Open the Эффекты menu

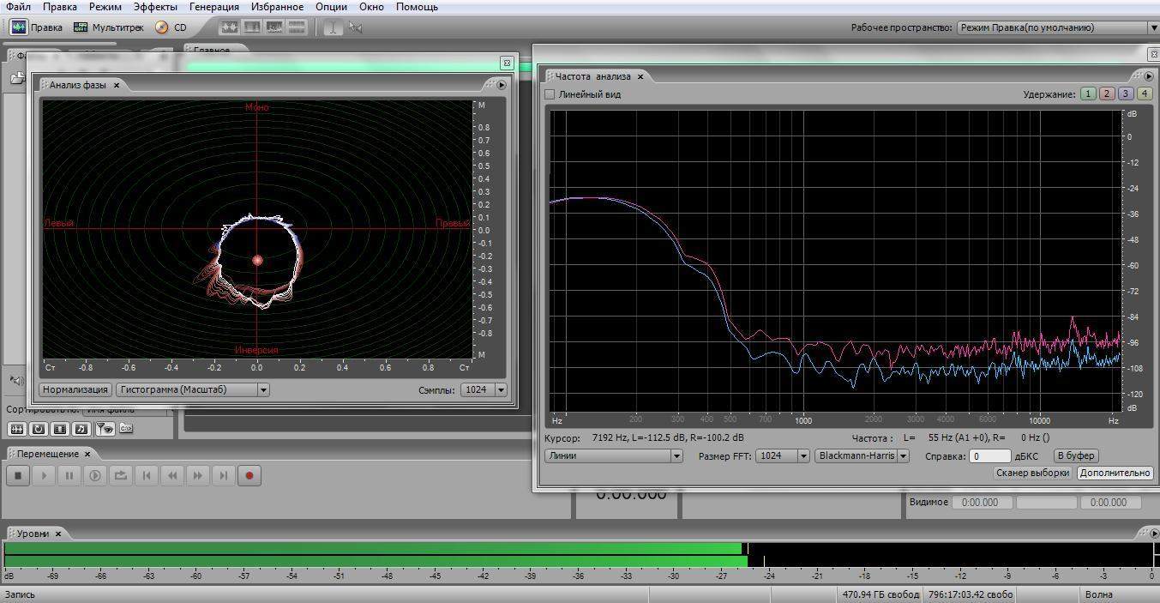click(155, 7)
